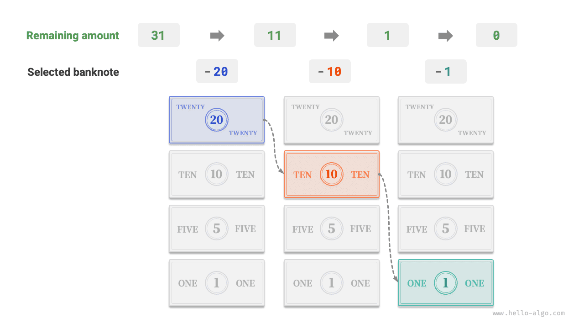Viewport: 584px width, 329px height.
Task: Click the minus 10 selected banknote box
Action: (x=329, y=72)
